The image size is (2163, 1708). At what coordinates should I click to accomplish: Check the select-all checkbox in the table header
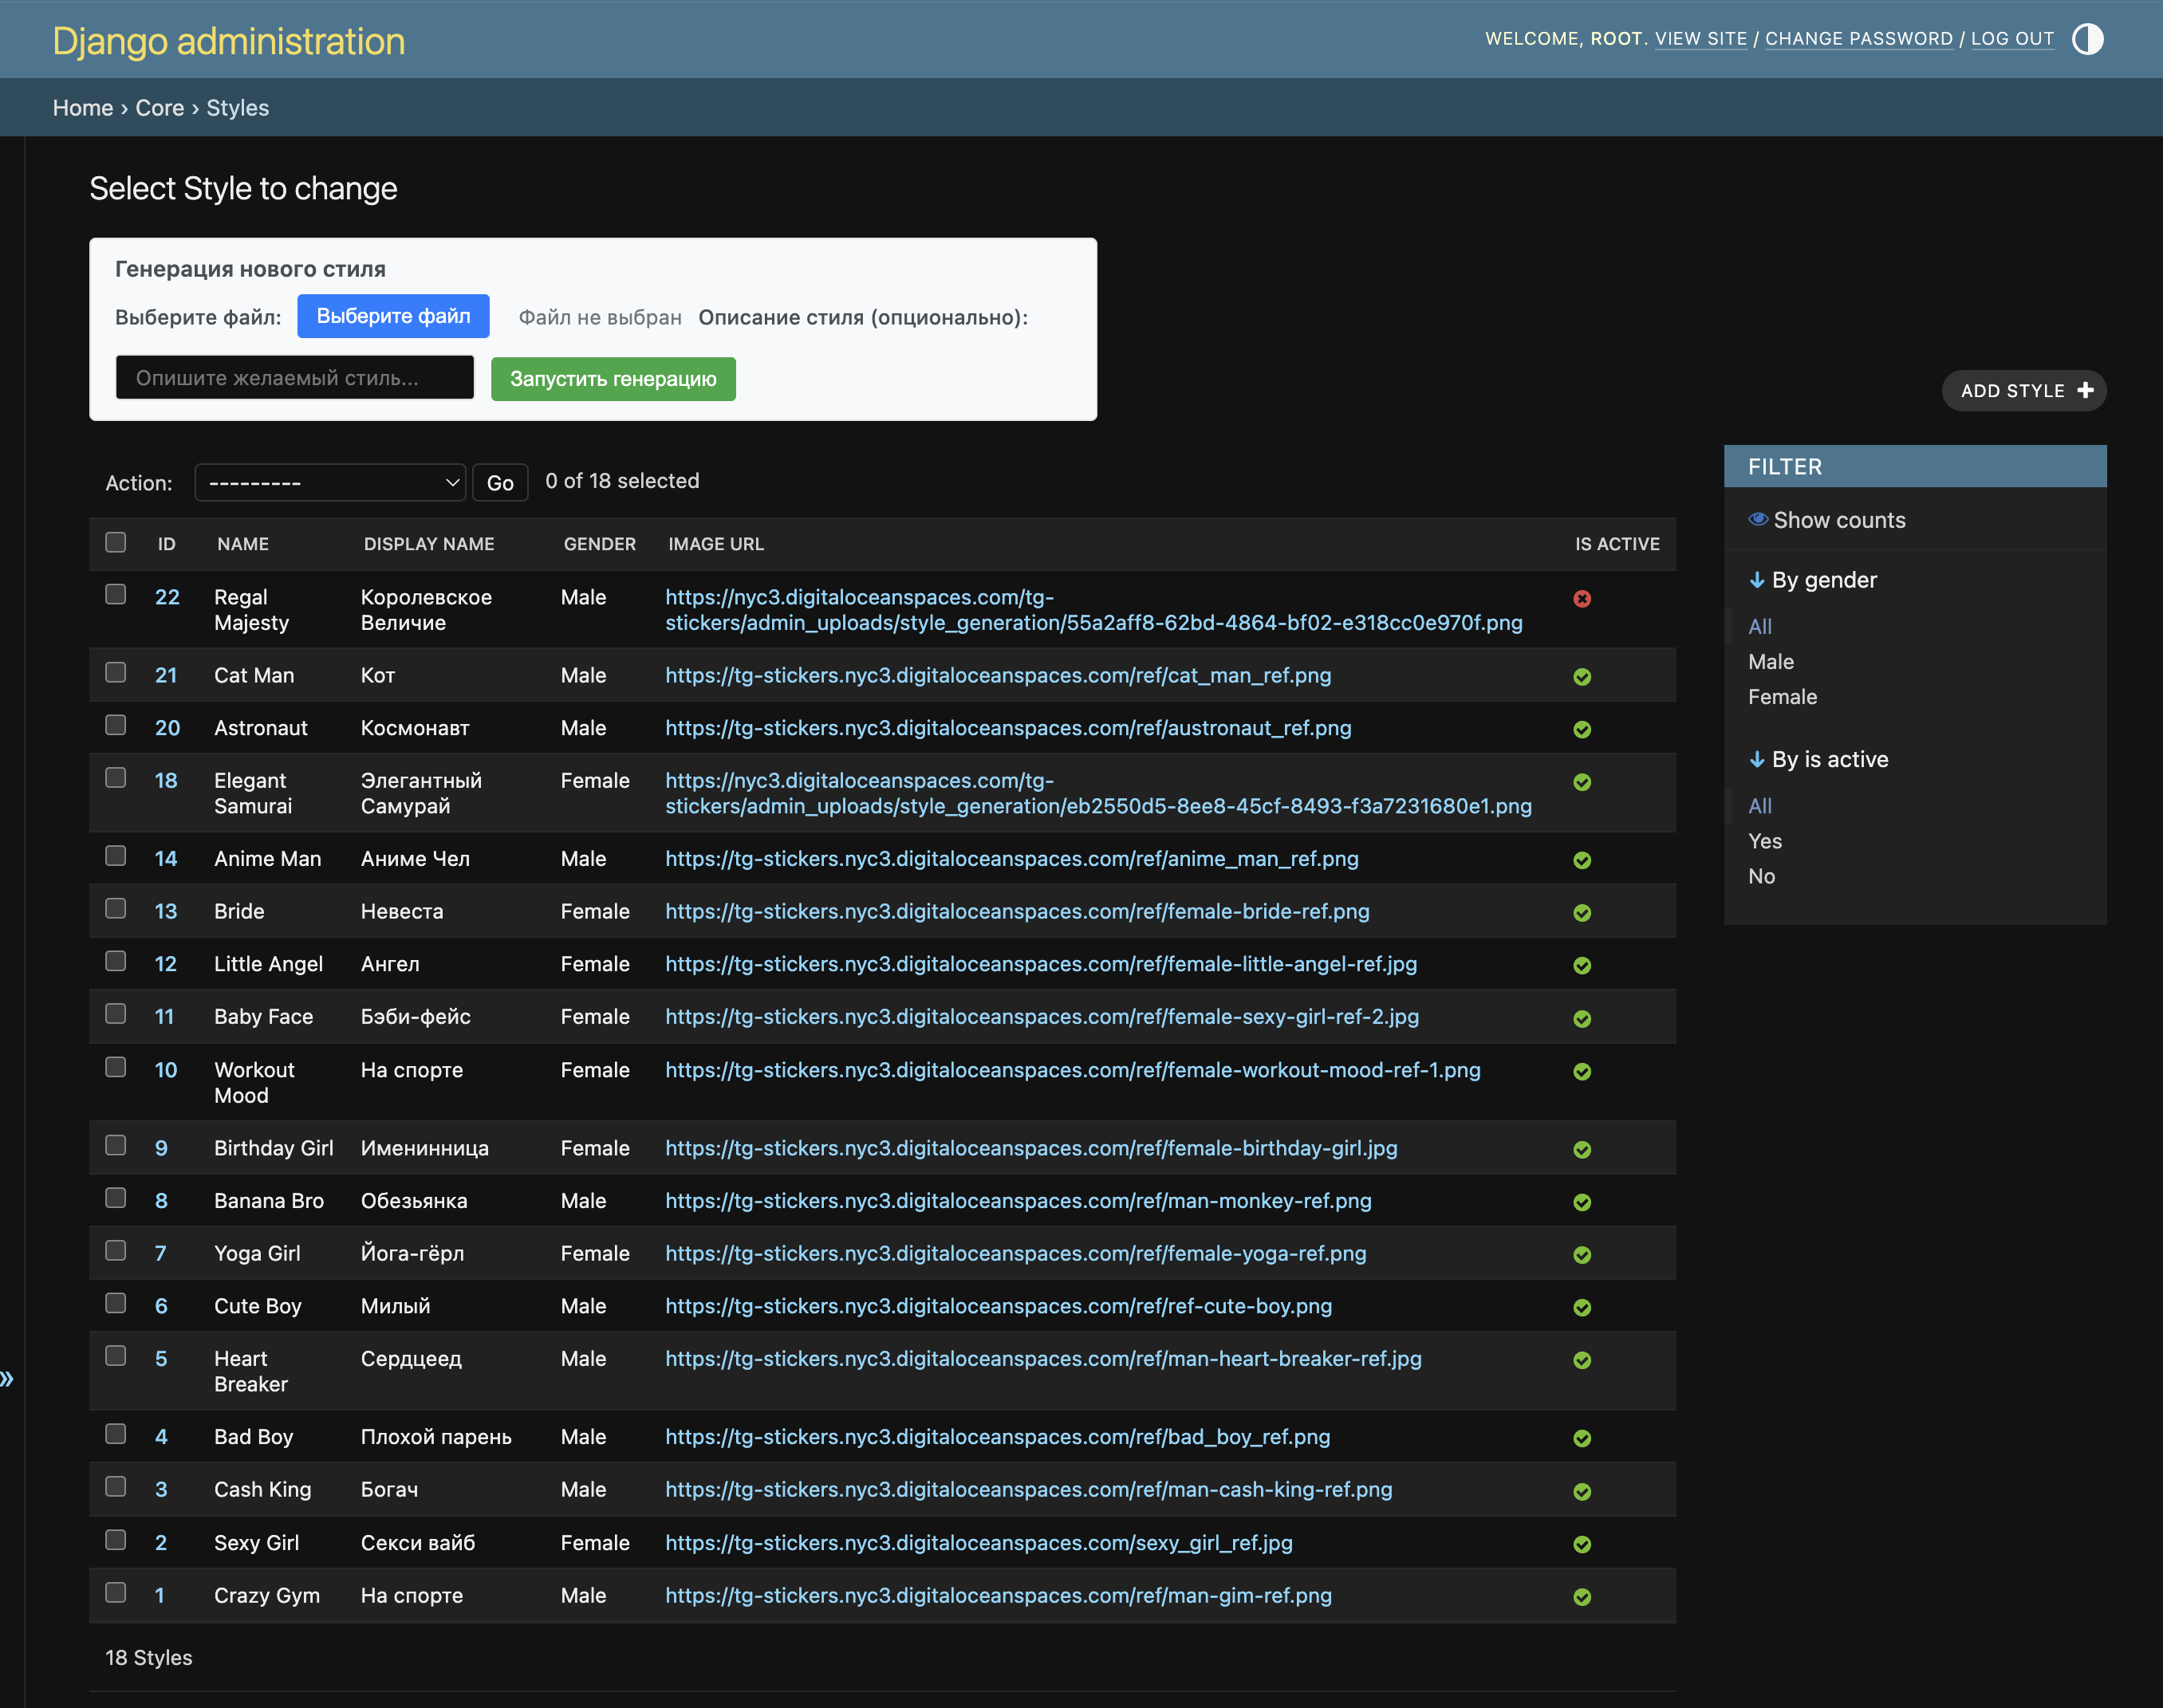click(x=116, y=542)
